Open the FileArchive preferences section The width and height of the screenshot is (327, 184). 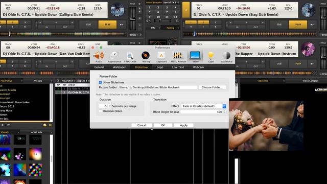tap(130, 57)
